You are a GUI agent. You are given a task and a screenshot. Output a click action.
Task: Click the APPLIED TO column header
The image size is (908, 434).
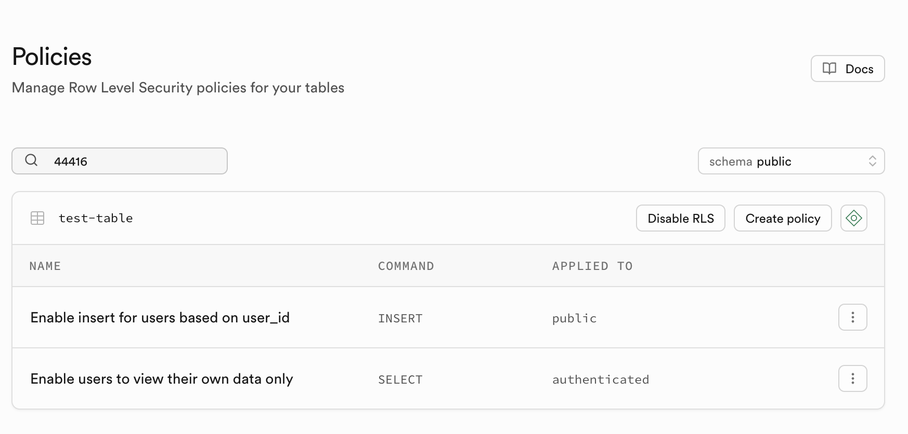pos(592,266)
